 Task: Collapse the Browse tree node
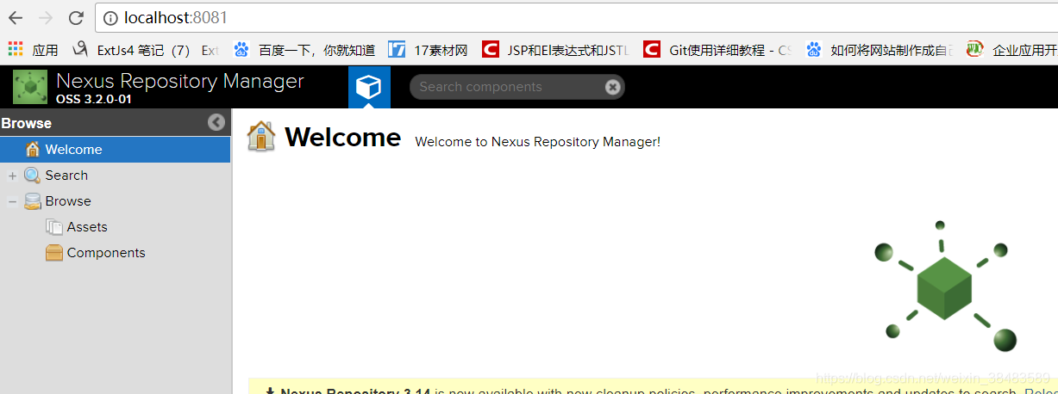tap(12, 201)
